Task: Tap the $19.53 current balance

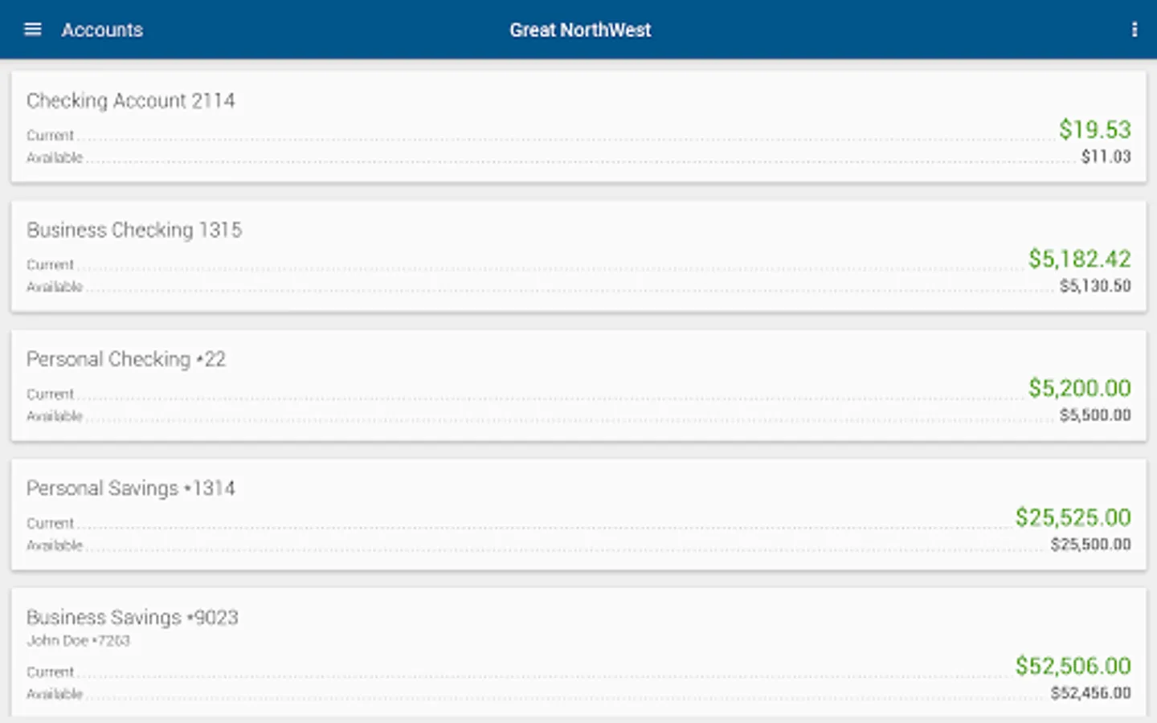Action: (x=1094, y=129)
